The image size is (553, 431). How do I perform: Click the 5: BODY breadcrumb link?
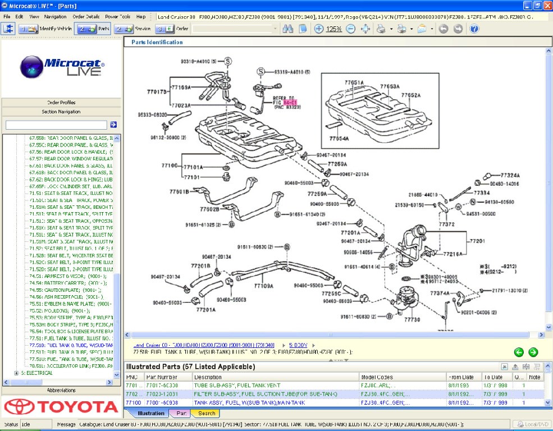coord(298,345)
